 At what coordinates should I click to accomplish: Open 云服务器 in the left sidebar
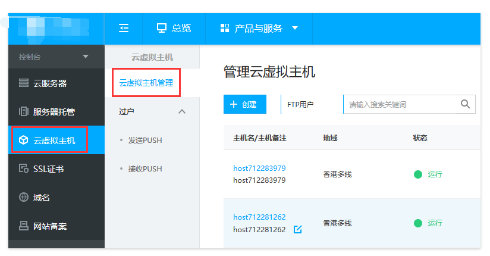tap(50, 83)
